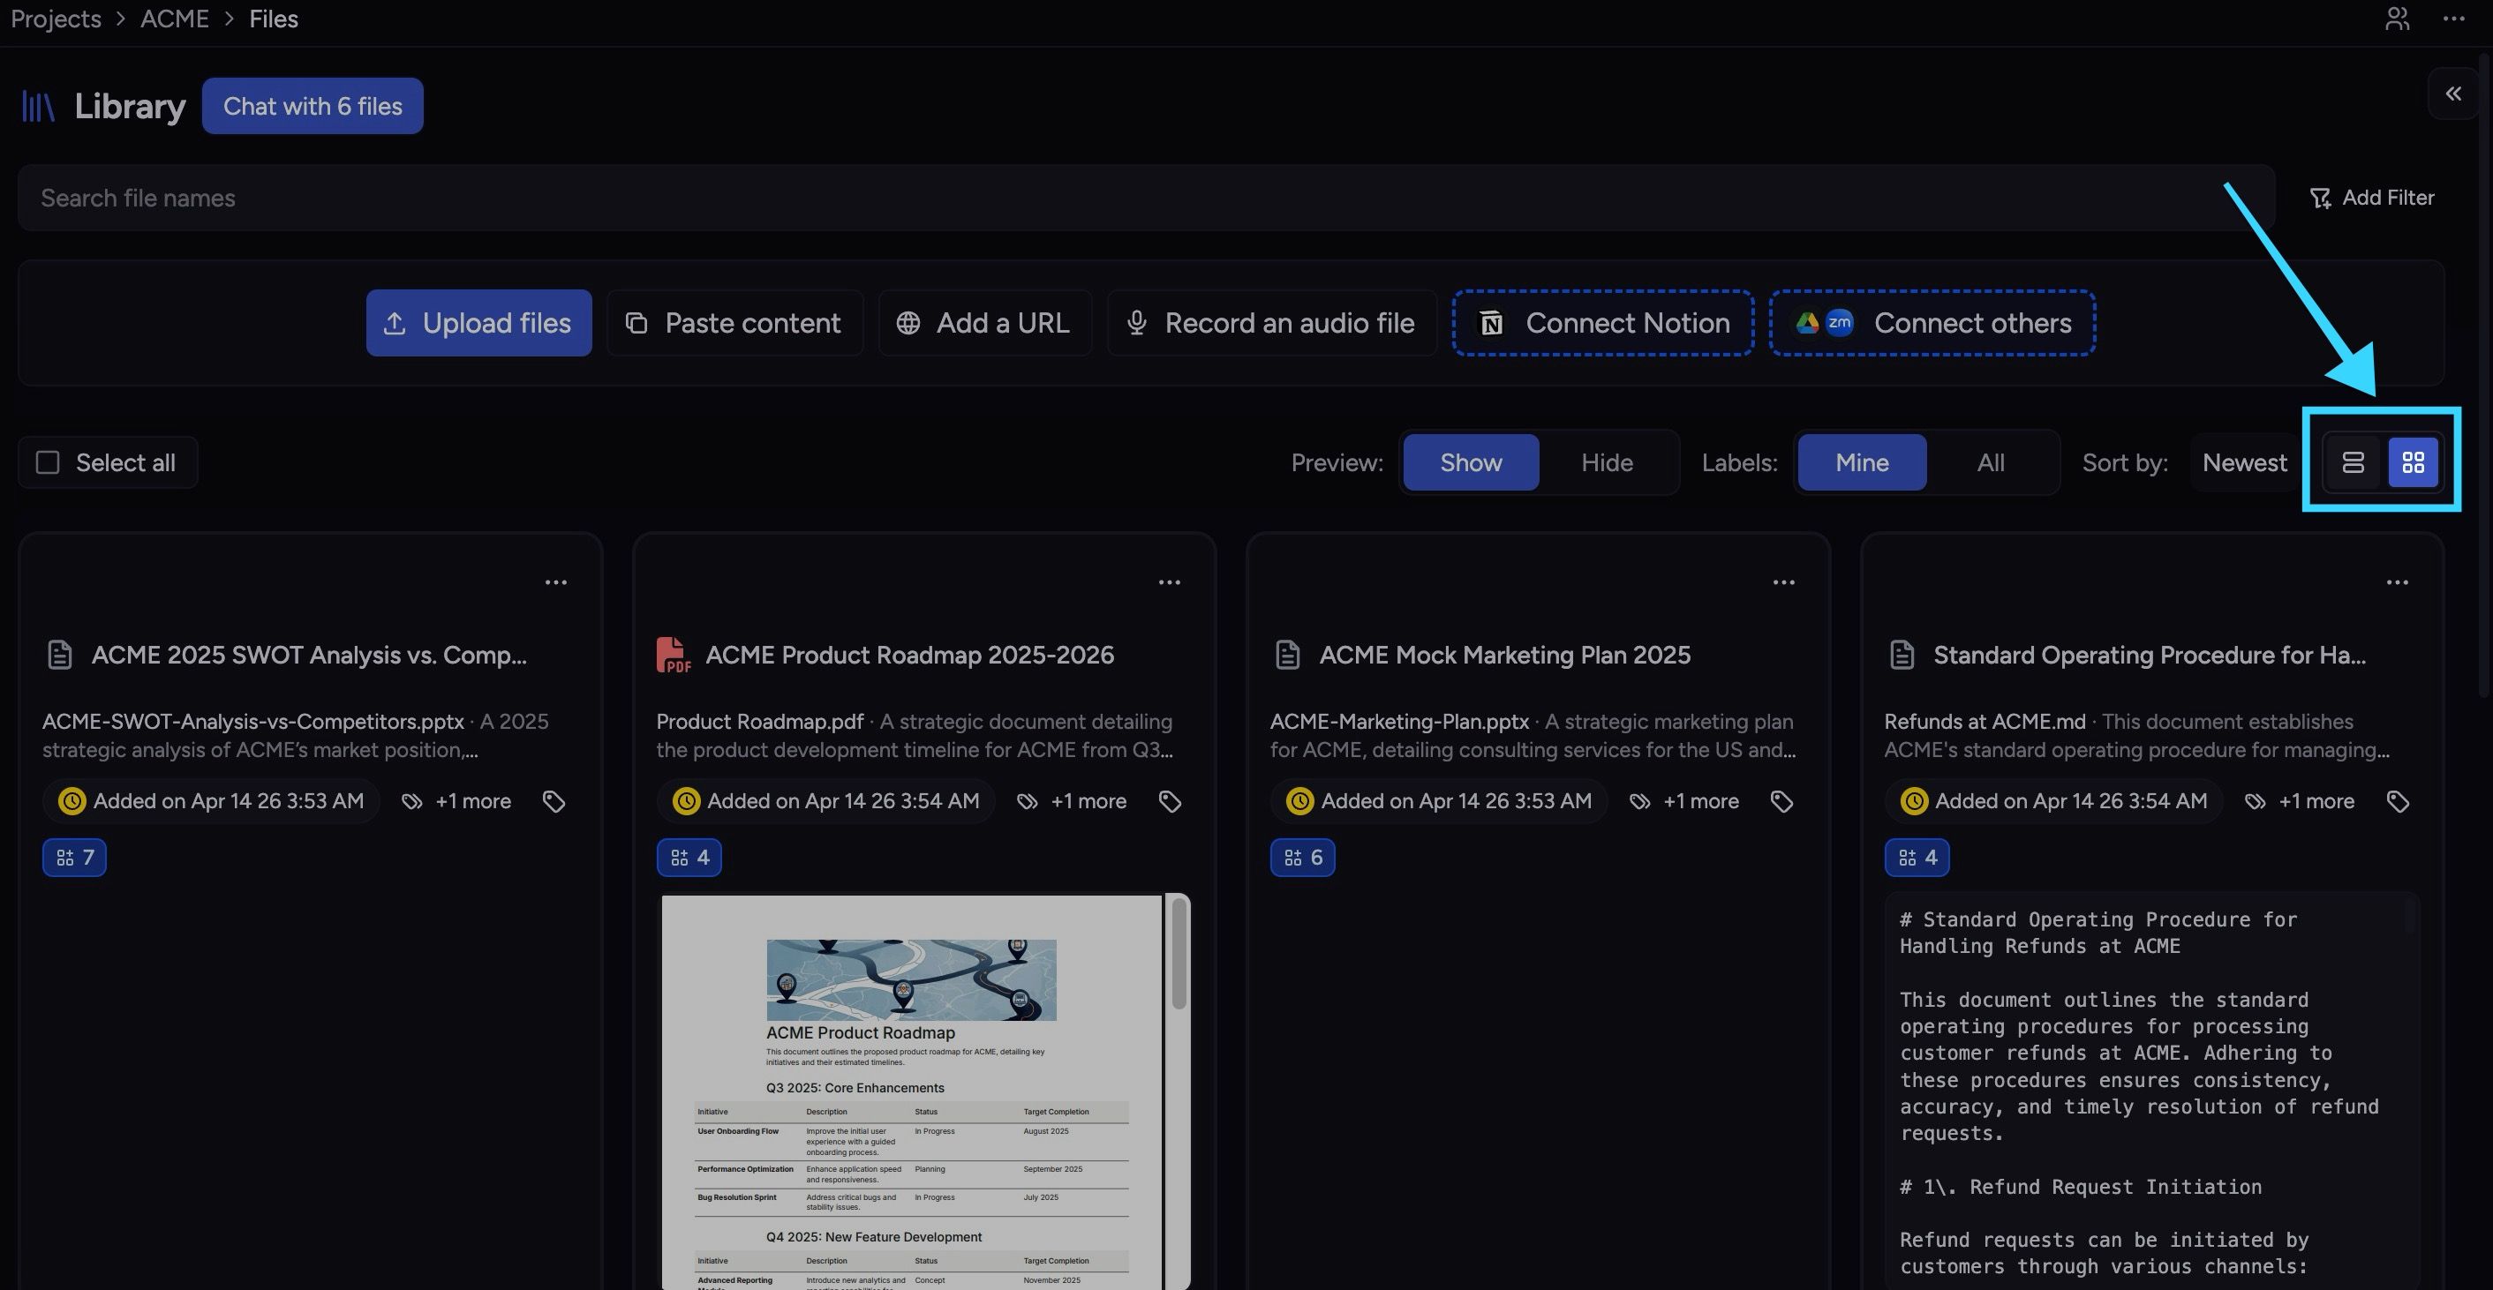Click the Search file names field

point(1146,198)
